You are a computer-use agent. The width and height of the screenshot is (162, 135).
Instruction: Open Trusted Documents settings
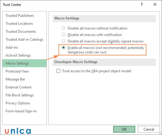(x=21, y=31)
